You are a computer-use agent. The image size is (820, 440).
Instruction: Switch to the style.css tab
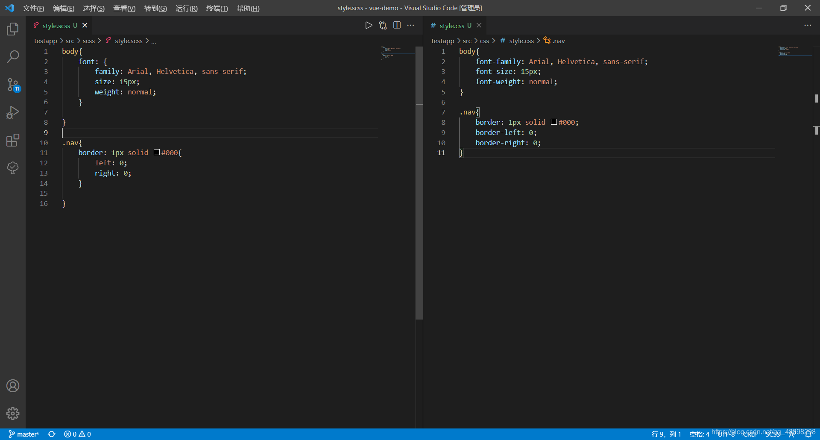click(x=451, y=26)
